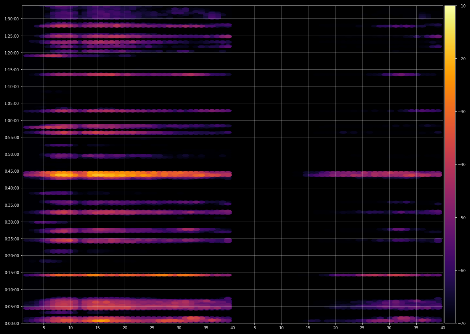Click the 0:25:00 time label
This screenshot has height=334, width=470.
[12, 239]
